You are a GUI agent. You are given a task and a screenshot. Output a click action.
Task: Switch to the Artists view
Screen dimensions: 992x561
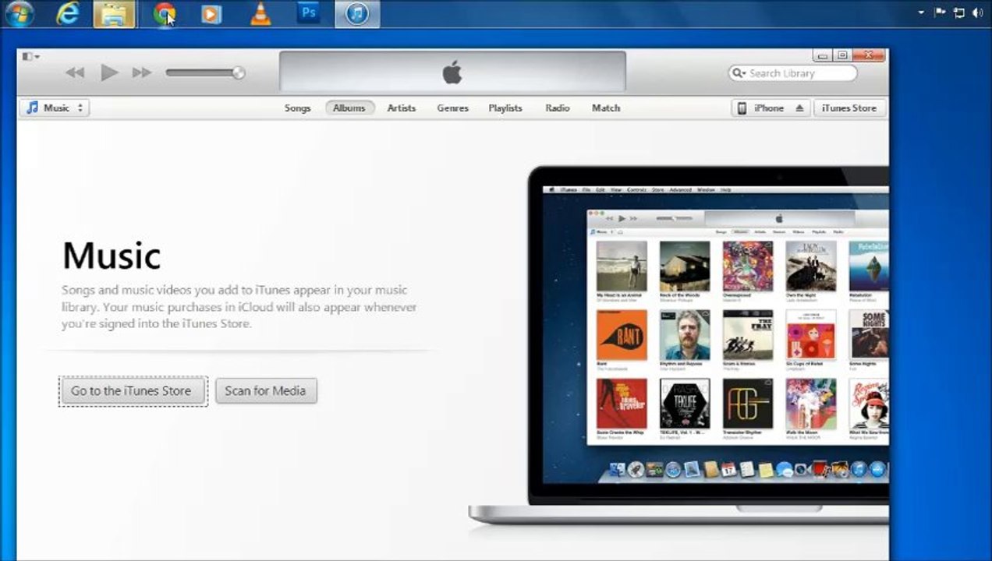[402, 108]
